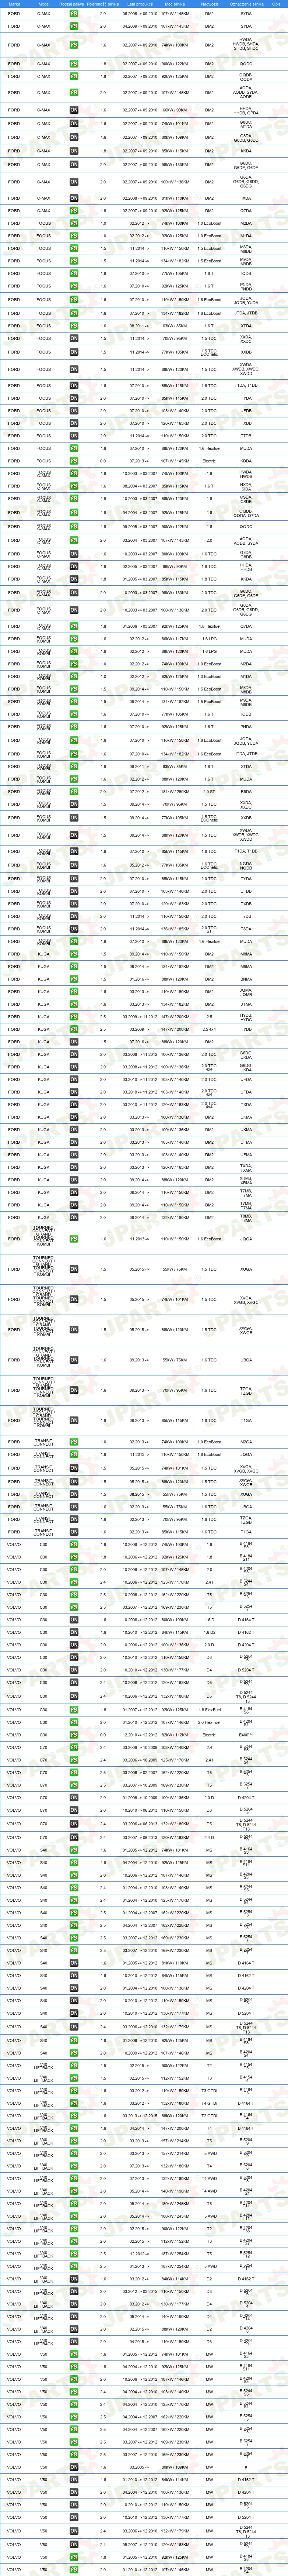Select the engine code cell M2GA
This screenshot has height=2576, width=288.
click(x=246, y=1442)
